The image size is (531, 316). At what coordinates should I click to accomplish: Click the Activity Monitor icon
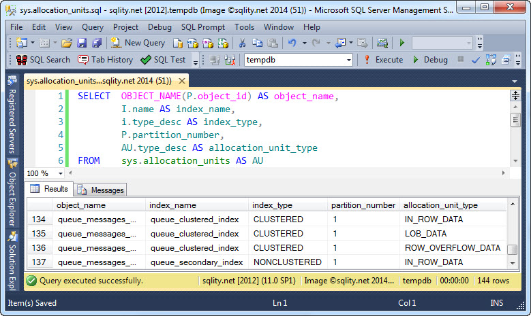coord(382,43)
